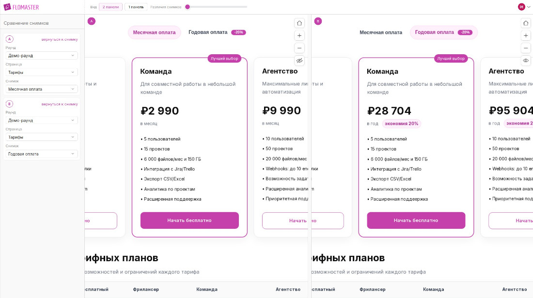
Task: Select «Месячная оплата» tab in panel B
Action: [381, 32]
